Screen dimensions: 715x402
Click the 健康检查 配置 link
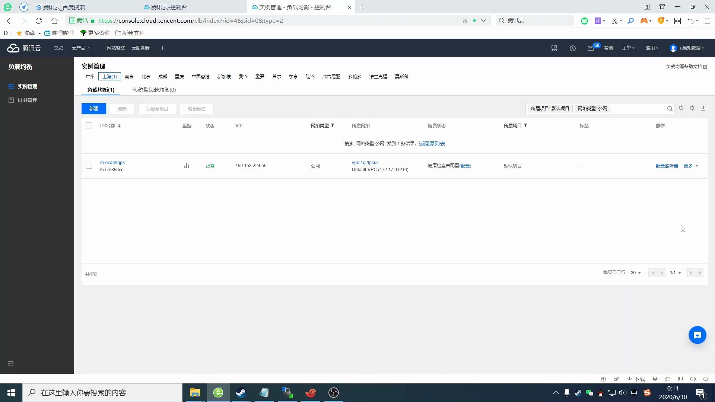click(x=465, y=166)
